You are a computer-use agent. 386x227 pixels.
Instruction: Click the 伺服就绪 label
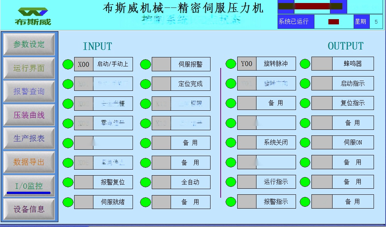(113, 202)
